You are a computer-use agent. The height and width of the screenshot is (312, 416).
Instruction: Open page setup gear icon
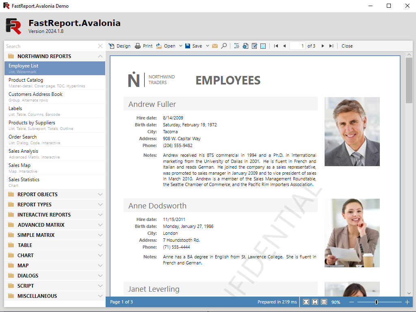(245, 46)
